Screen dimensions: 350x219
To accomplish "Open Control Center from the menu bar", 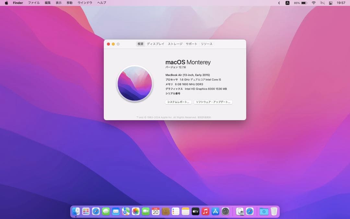I will point(331,3).
